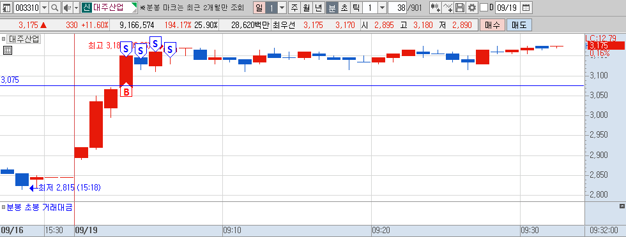Viewport: 626px width, 237px height.
Task: Expand the dropdown next to speaker icon
Action: [76, 8]
